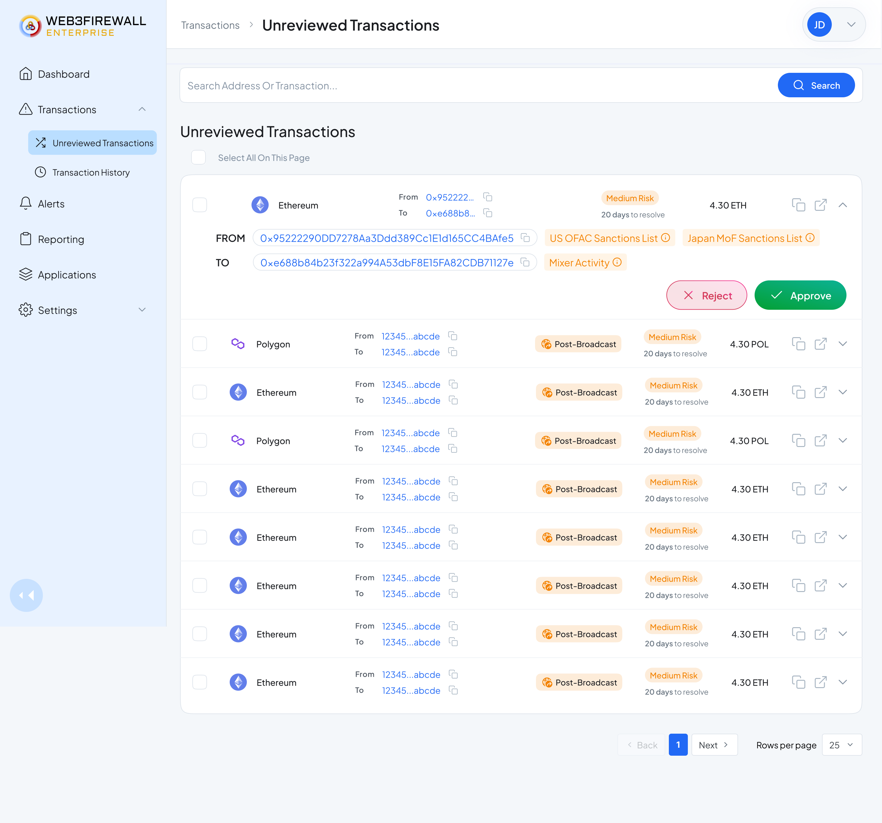Open full TO address 0xe688b84b23 link
882x823 pixels.
point(386,263)
